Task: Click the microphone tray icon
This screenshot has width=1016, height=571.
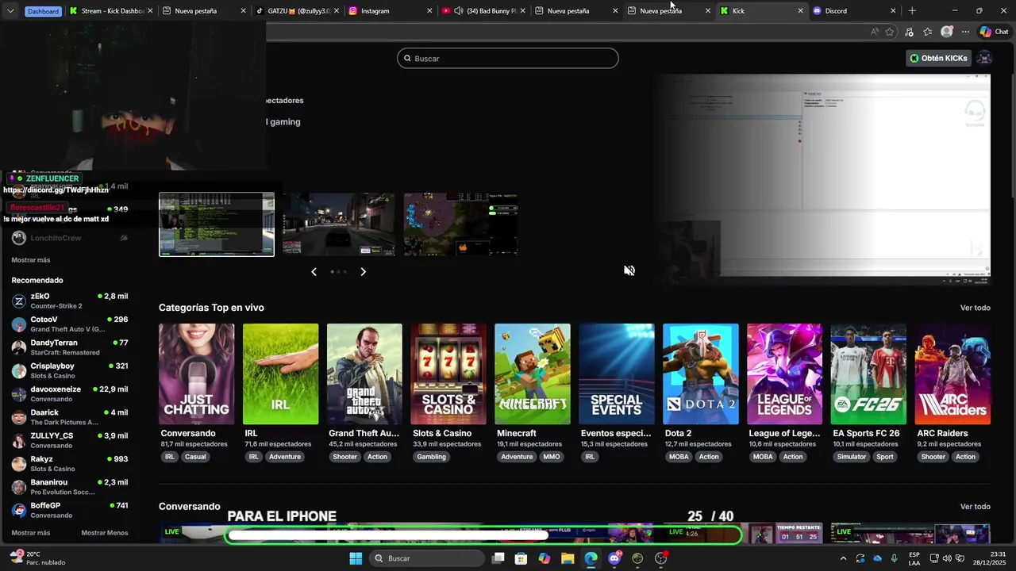Action: coord(895,558)
